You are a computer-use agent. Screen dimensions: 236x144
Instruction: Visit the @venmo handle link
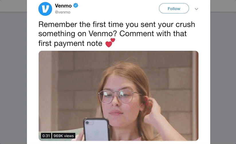click(63, 12)
